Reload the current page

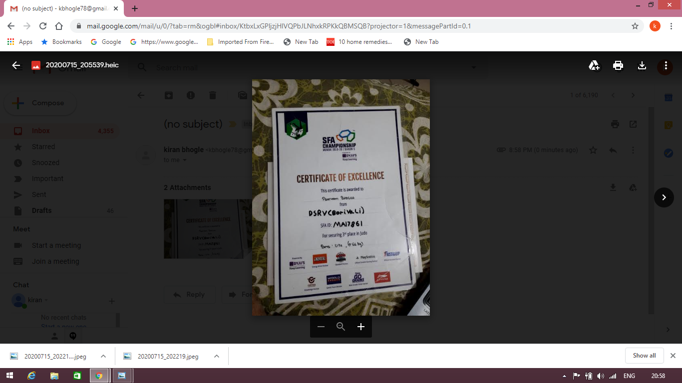(43, 26)
